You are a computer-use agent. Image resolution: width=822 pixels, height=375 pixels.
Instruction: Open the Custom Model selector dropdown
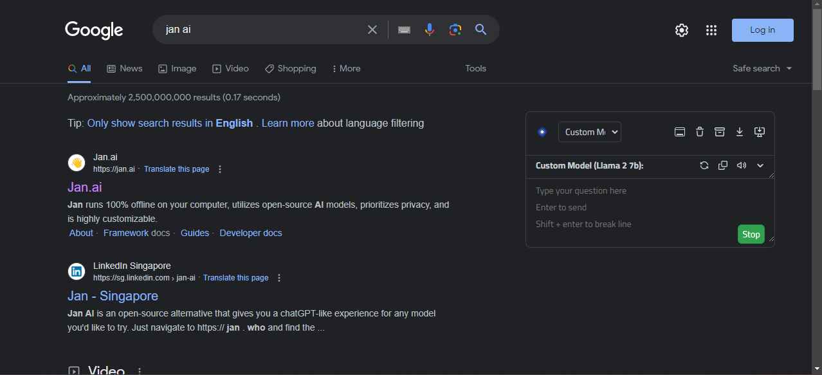590,132
